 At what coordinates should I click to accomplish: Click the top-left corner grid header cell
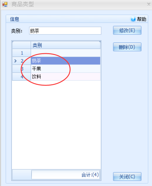tap(21, 45)
